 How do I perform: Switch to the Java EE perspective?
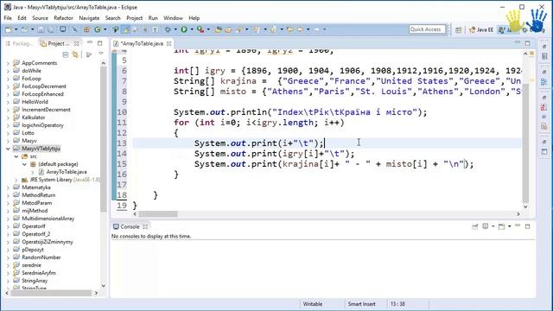pos(481,30)
